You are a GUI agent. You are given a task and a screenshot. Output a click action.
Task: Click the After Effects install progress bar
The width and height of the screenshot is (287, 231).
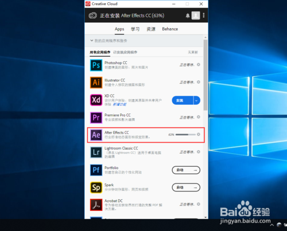click(x=185, y=135)
